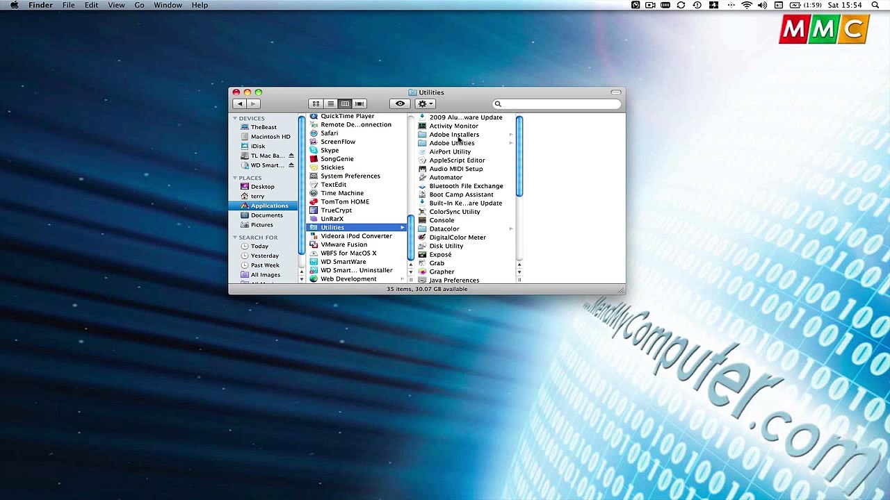
Task: Open the Edit menu
Action: tap(91, 6)
